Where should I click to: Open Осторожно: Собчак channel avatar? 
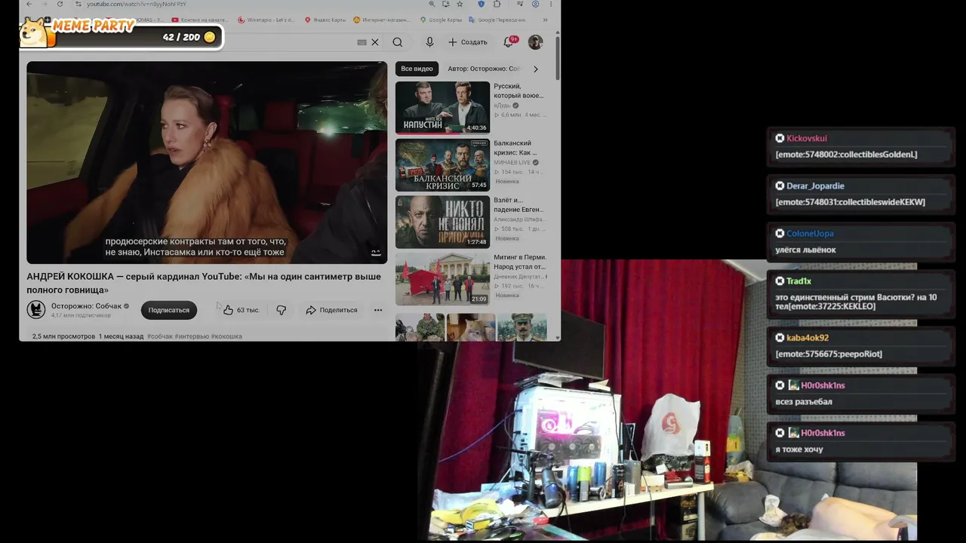pyautogui.click(x=36, y=309)
